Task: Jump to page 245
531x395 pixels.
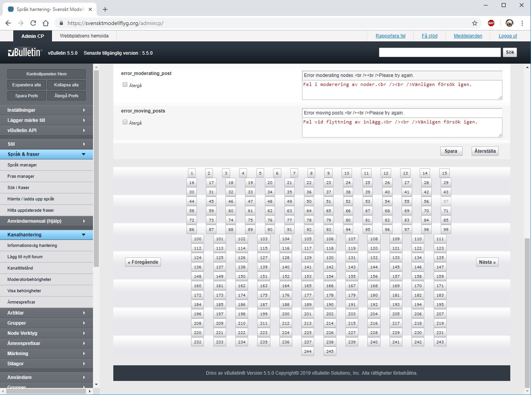Action: coord(330,351)
